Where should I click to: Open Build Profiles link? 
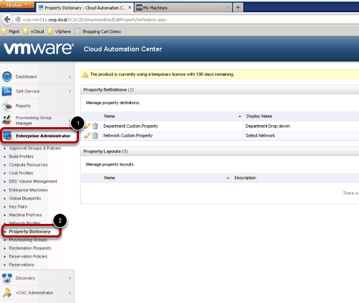tap(21, 156)
